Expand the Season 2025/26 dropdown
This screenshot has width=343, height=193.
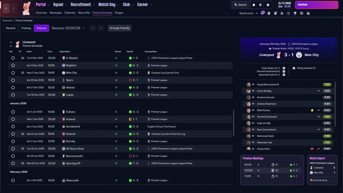coord(68,28)
